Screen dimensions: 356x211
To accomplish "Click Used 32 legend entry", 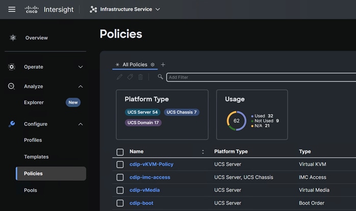I will click(x=262, y=116).
